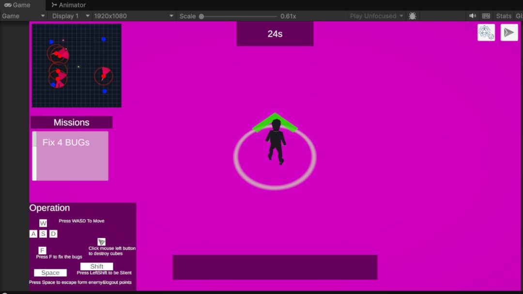Click the in-game gear settings icon

coord(486,32)
